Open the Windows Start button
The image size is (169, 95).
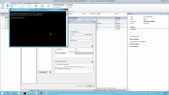point(2,93)
